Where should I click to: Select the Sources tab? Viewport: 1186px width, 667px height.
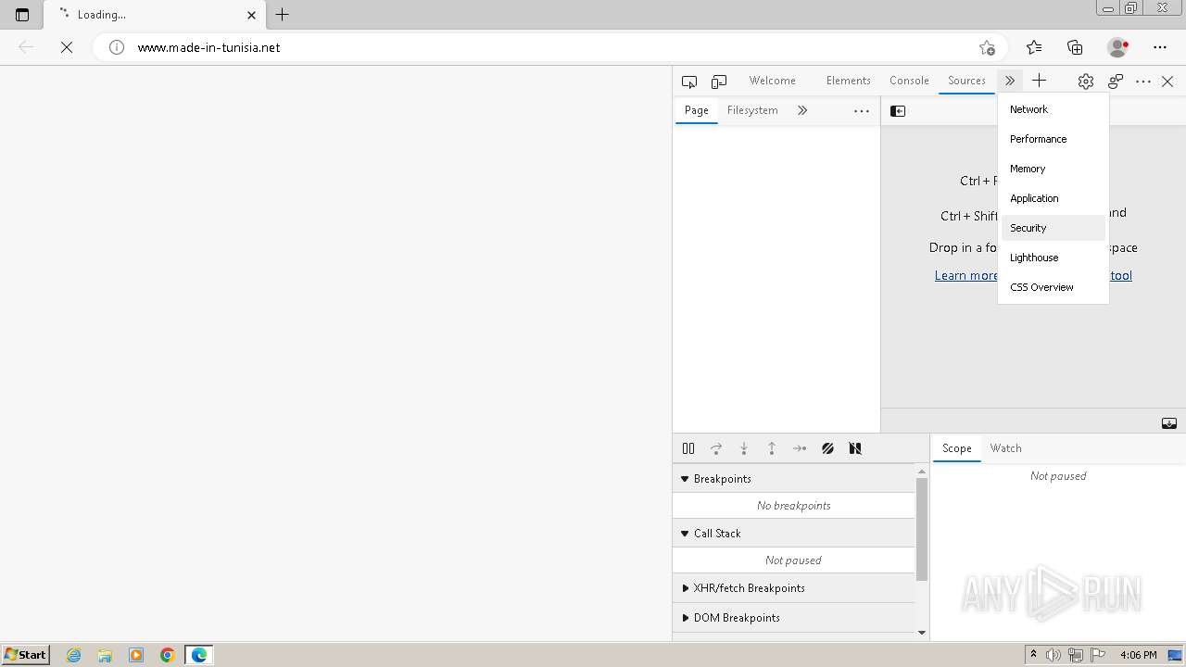pyautogui.click(x=966, y=81)
